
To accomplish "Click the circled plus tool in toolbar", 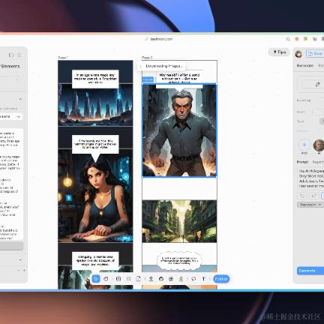I will (x=171, y=279).
